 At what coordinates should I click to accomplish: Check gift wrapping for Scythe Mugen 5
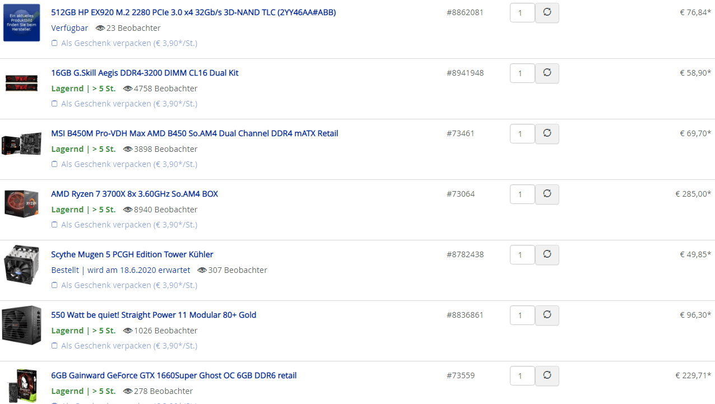point(54,285)
